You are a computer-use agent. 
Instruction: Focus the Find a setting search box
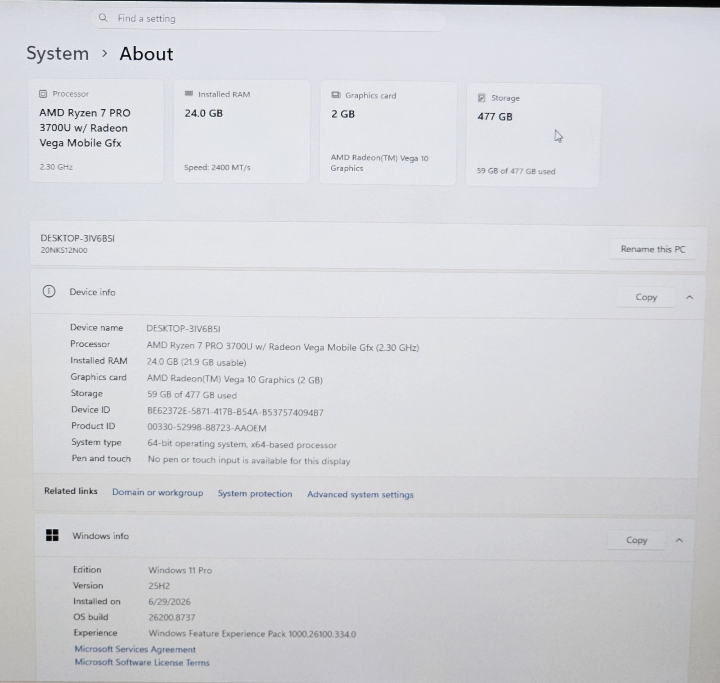point(269,18)
